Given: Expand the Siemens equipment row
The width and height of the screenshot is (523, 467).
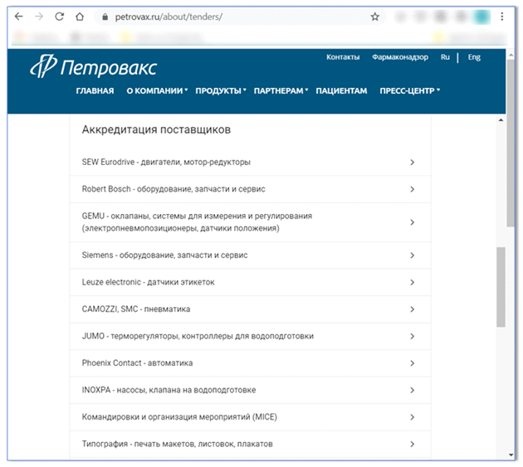Looking at the screenshot, I should tap(413, 255).
